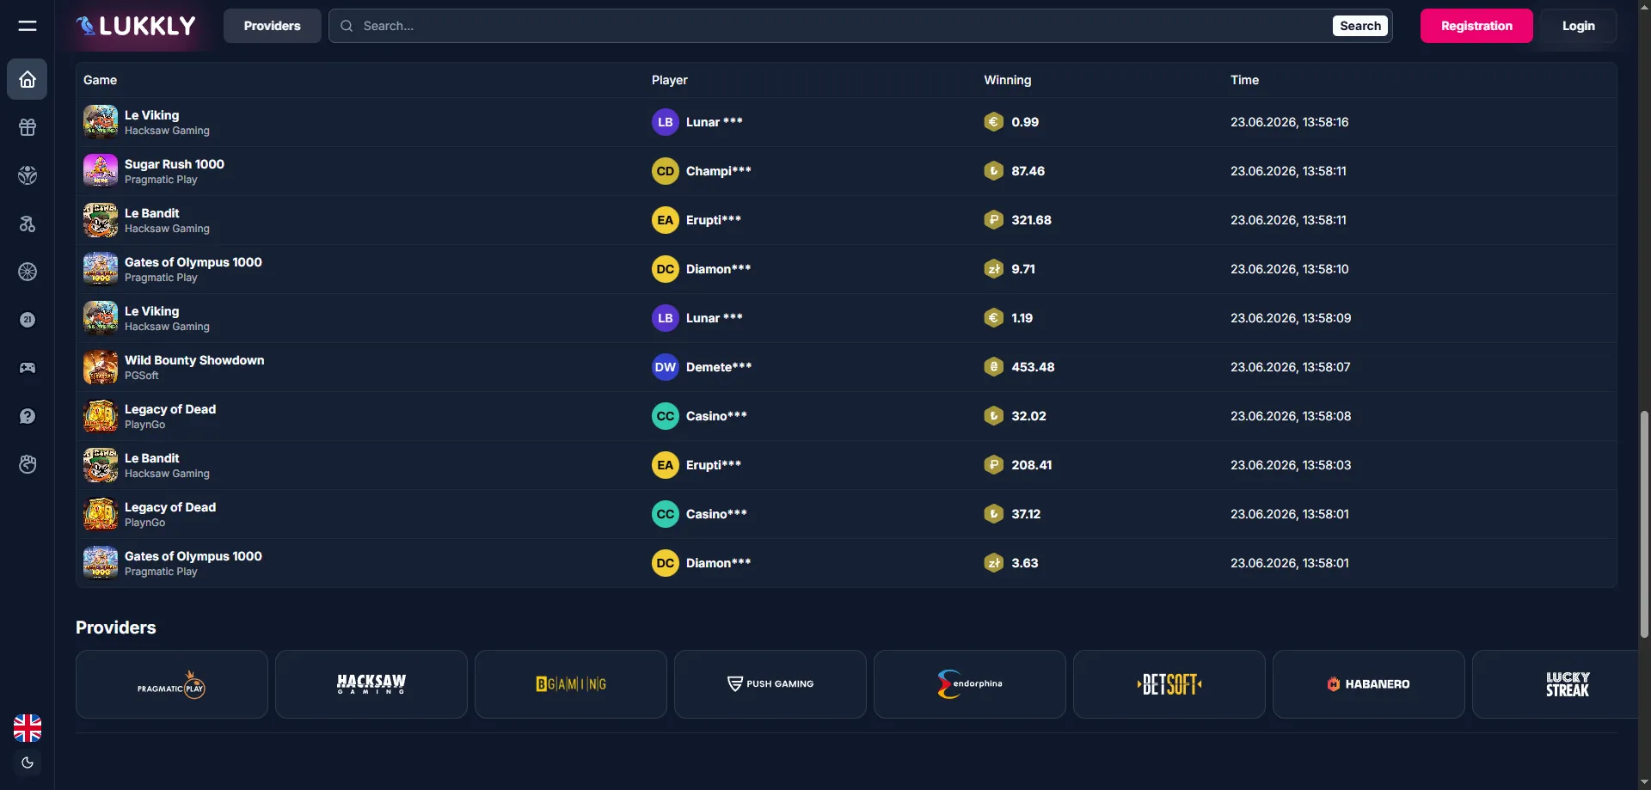
Task: Click the white Search button
Action: pyautogui.click(x=1360, y=26)
